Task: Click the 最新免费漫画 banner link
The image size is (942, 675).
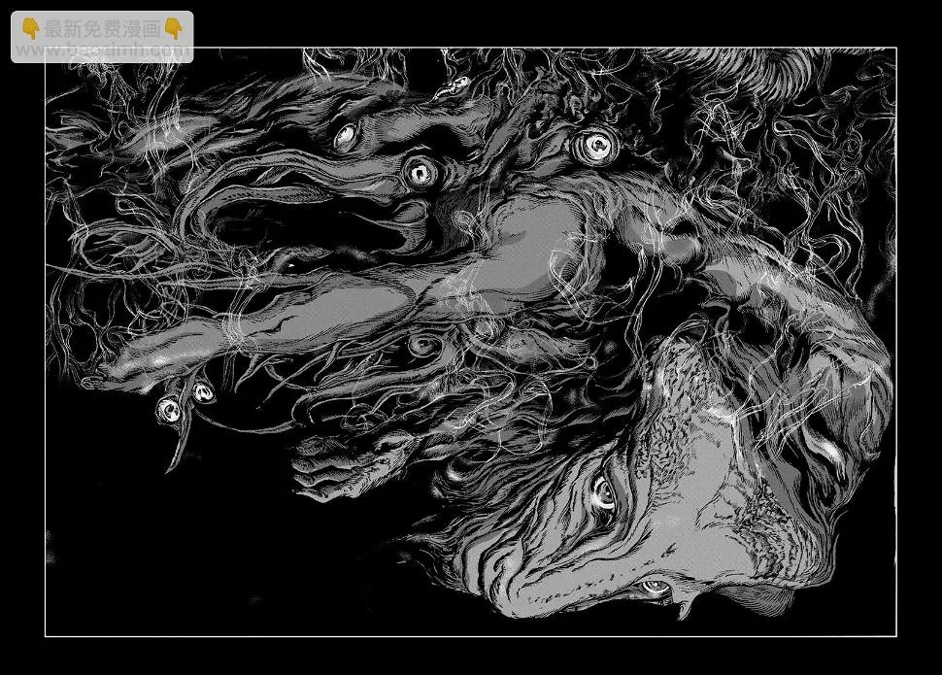Action: (102, 37)
